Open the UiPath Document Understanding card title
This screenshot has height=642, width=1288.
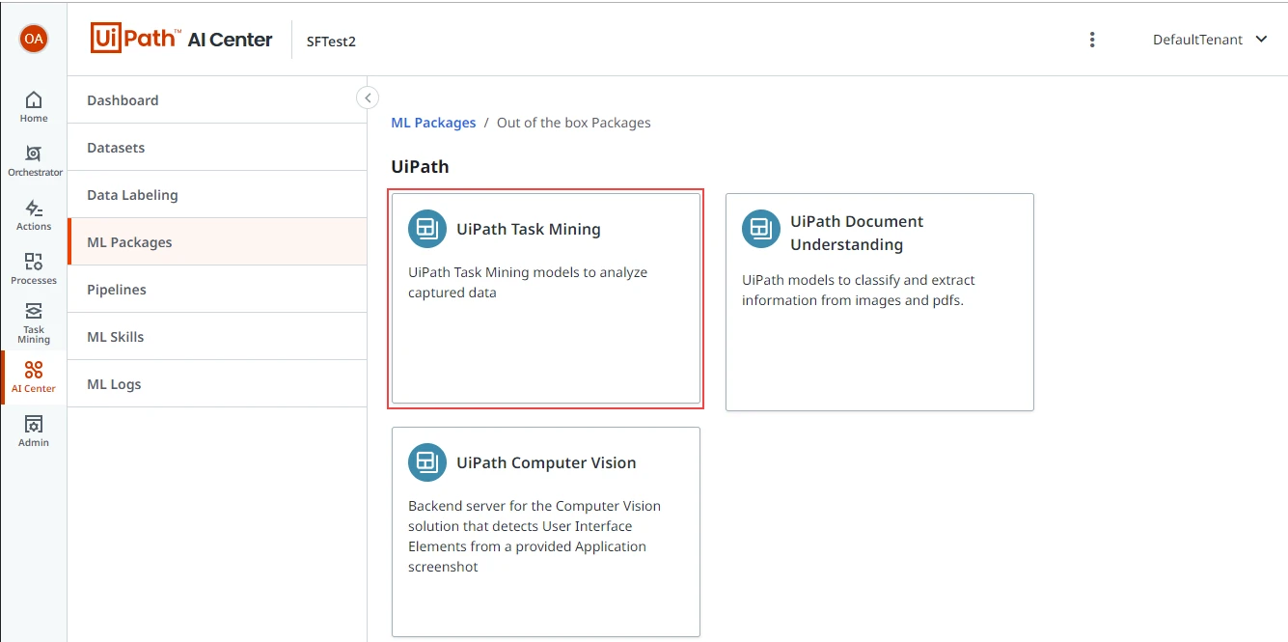(857, 233)
